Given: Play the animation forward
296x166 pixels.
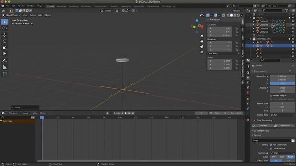Looking at the screenshot, I should 126,113.
